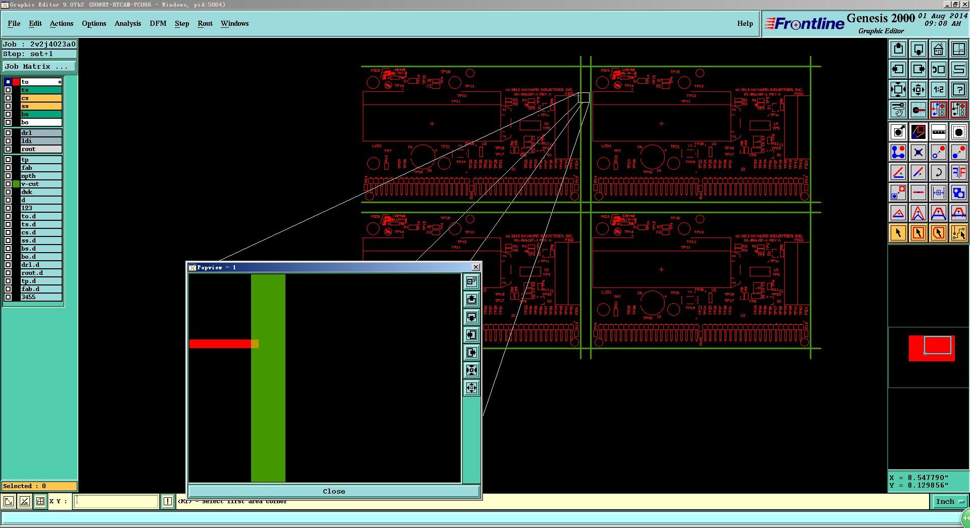
Task: Open the DFM menu
Action: point(158,23)
